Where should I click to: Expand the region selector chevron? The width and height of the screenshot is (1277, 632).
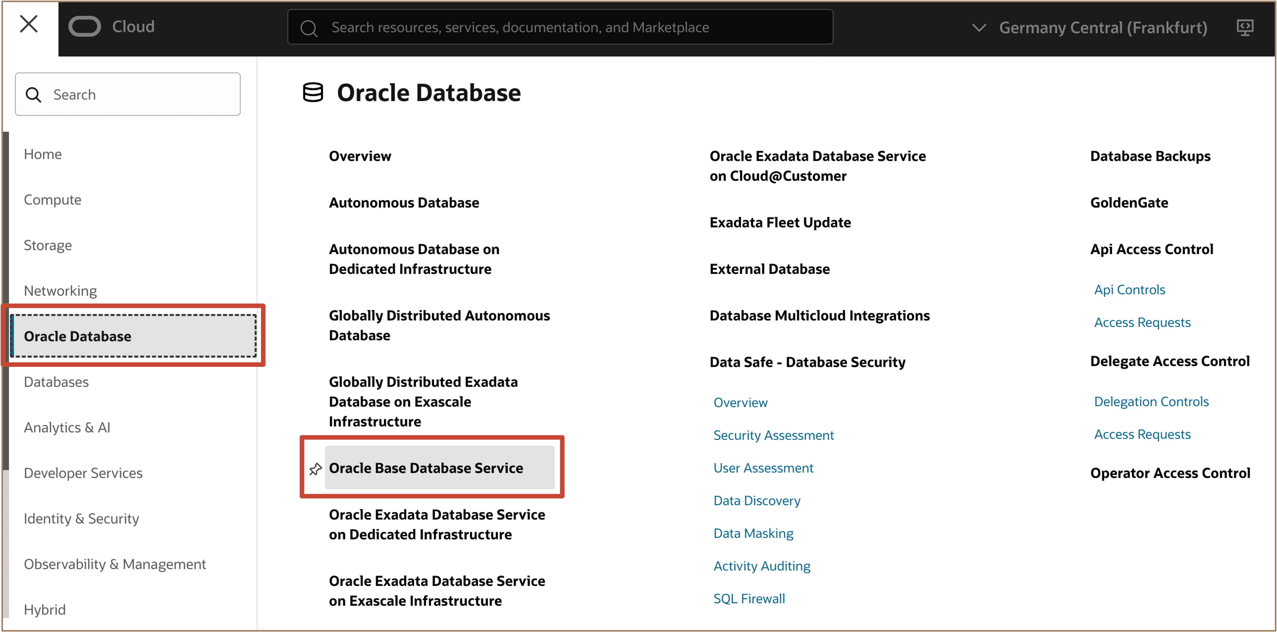[x=978, y=28]
